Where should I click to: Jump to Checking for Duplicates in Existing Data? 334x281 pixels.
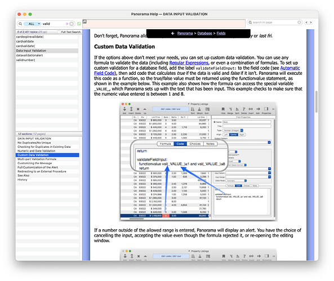(47, 147)
